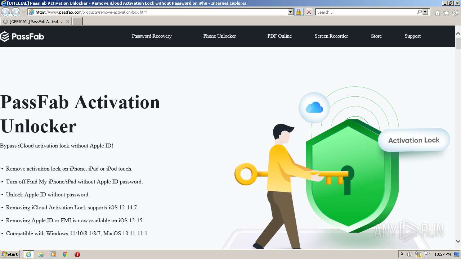
Task: Click the bullet 'Unlock Apple ID without password'
Action: (48, 195)
